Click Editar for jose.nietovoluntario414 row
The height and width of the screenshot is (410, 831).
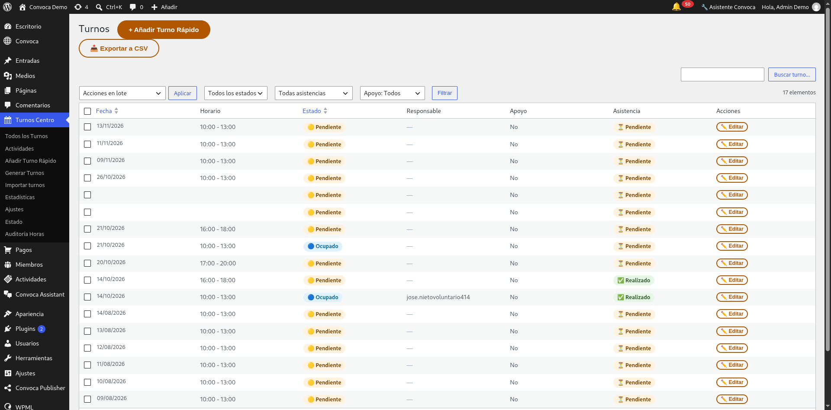click(732, 297)
